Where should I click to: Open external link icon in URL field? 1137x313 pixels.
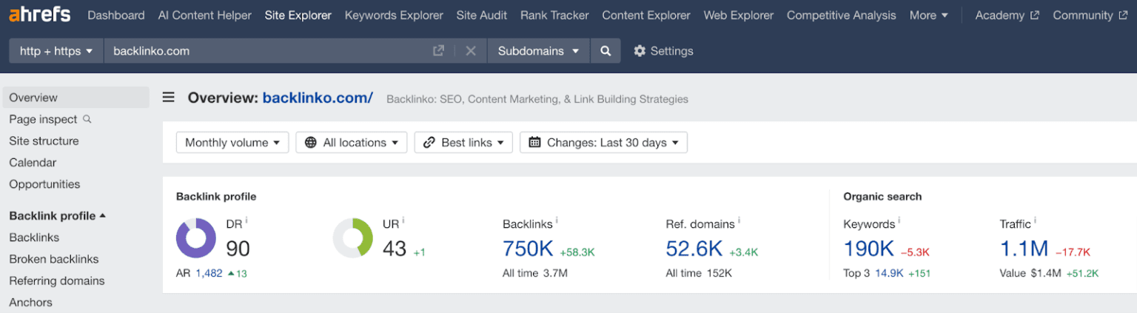438,51
